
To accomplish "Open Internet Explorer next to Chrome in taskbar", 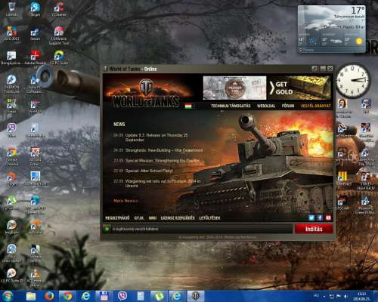I will tap(85, 296).
